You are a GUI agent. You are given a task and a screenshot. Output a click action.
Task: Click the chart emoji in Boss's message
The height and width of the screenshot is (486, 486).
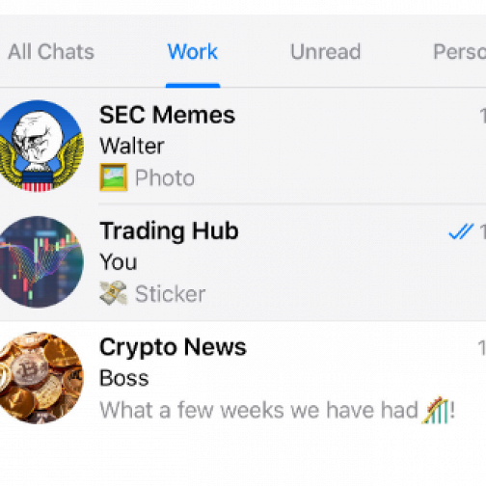point(435,410)
